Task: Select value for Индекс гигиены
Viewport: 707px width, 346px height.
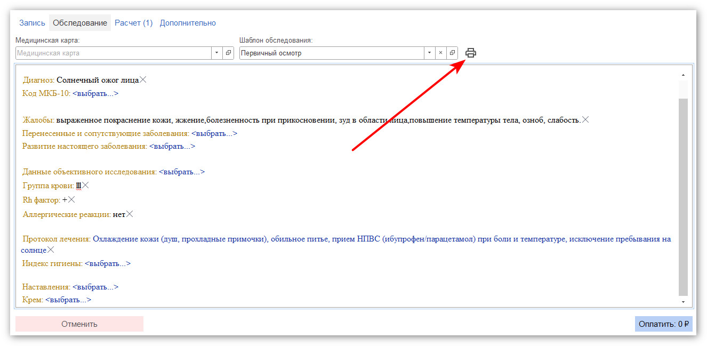Action: (x=108, y=263)
